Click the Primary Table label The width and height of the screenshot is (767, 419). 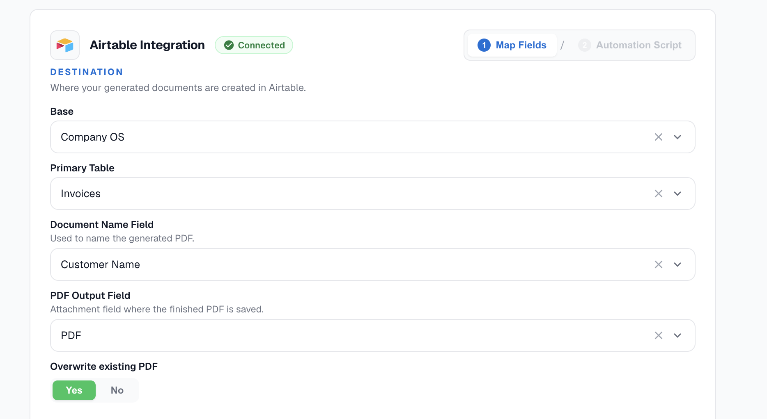tap(82, 168)
